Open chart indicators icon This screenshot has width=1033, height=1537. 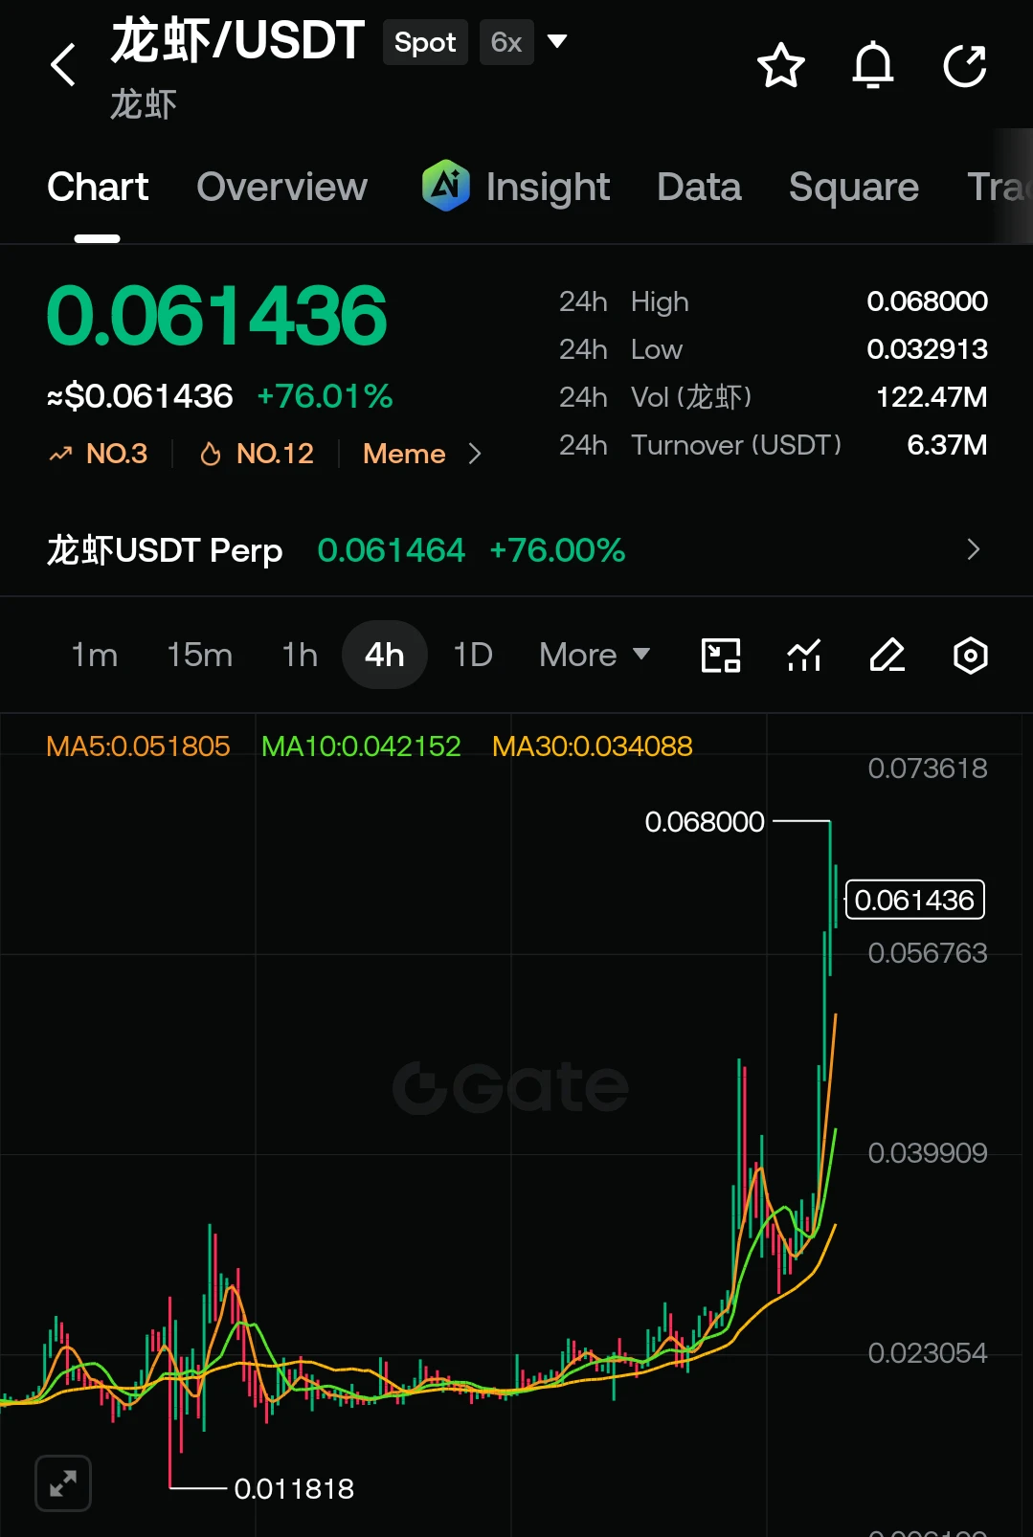(x=804, y=656)
